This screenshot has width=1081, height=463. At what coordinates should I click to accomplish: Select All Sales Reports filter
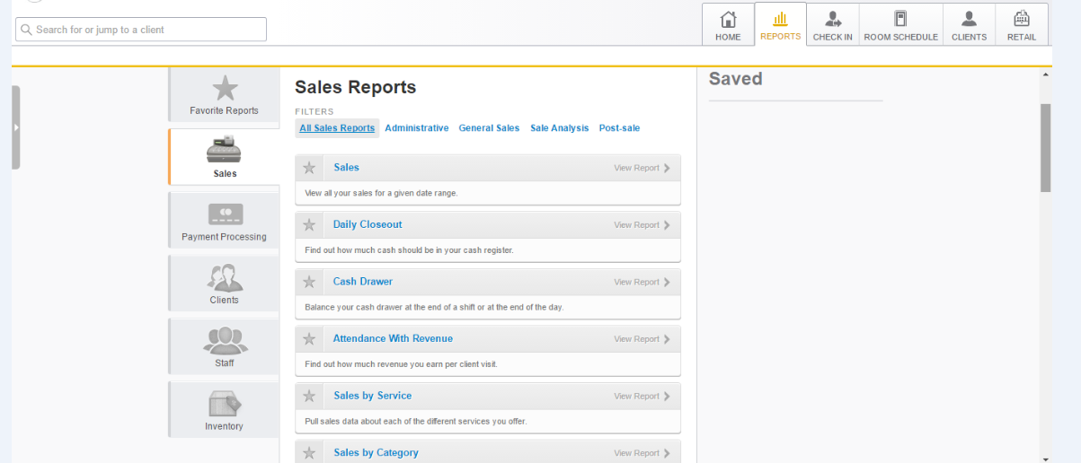337,128
